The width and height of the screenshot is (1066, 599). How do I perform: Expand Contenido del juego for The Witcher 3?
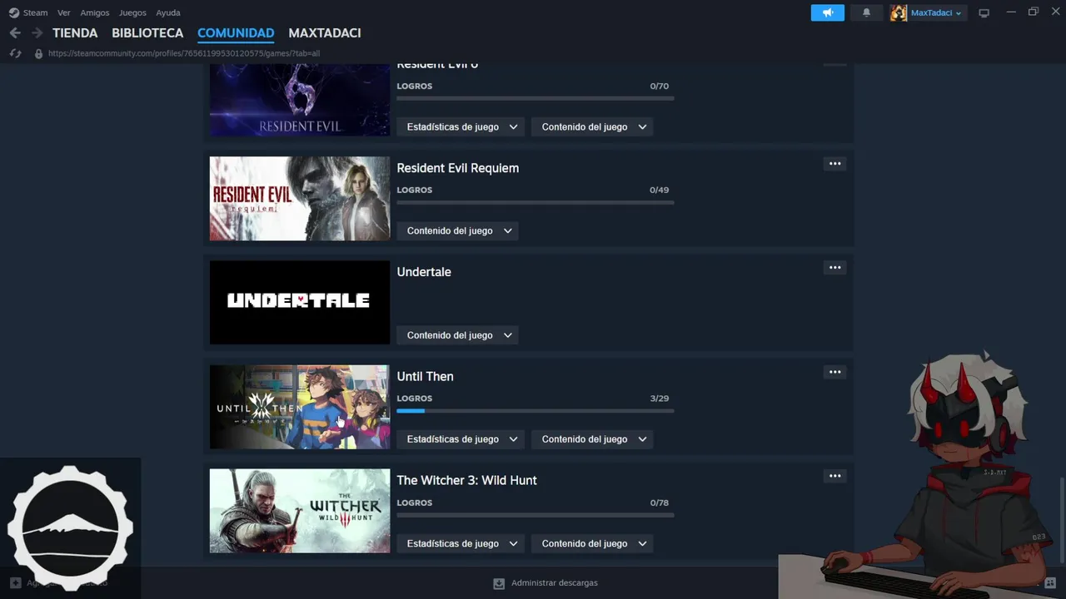[x=592, y=543]
